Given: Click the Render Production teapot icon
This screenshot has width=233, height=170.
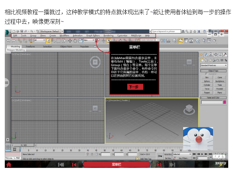Looking at the screenshot, I should pos(214,41).
